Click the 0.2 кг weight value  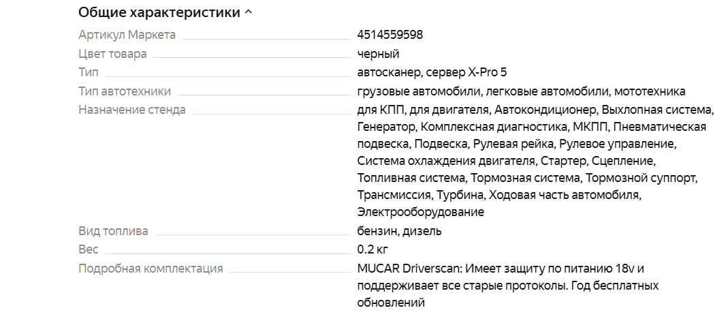tap(373, 250)
